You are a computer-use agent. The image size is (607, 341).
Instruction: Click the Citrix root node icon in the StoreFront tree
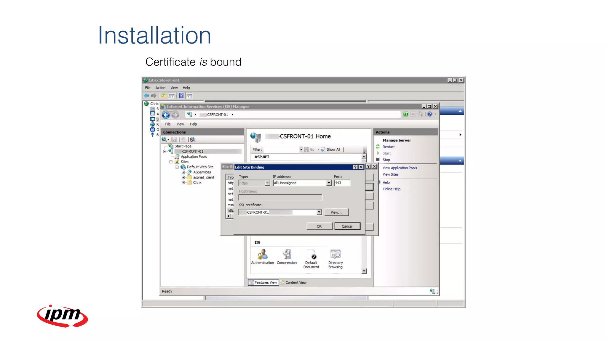coord(146,104)
